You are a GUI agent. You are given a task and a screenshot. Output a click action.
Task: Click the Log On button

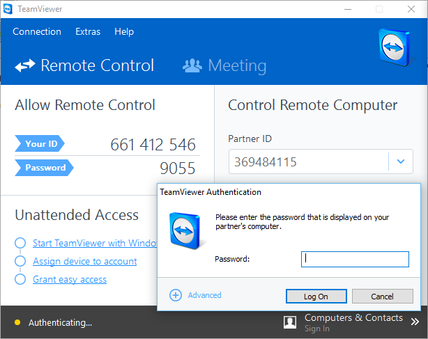coord(316,297)
